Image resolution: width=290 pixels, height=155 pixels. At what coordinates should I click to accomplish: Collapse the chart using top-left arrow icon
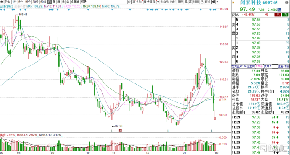[2, 2]
